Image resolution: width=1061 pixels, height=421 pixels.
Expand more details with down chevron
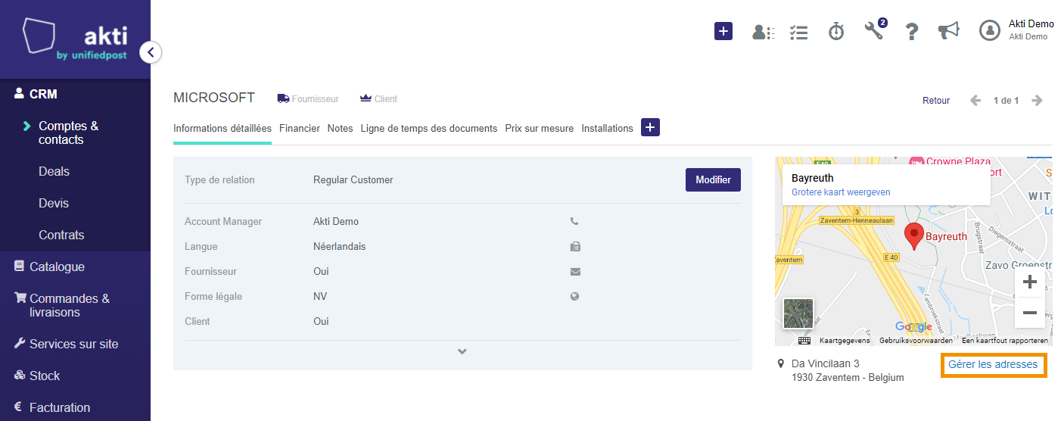tap(462, 351)
